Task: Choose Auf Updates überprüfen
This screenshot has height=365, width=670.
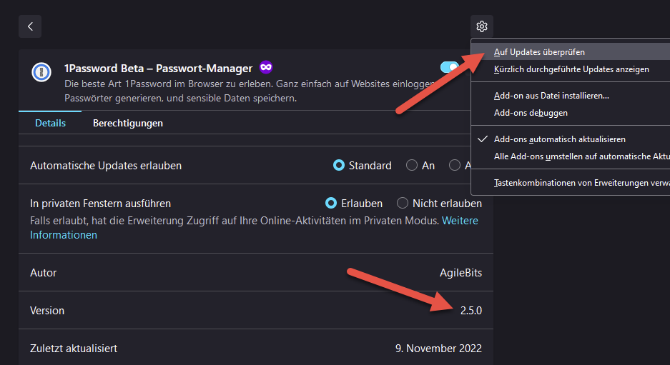Action: (x=539, y=52)
